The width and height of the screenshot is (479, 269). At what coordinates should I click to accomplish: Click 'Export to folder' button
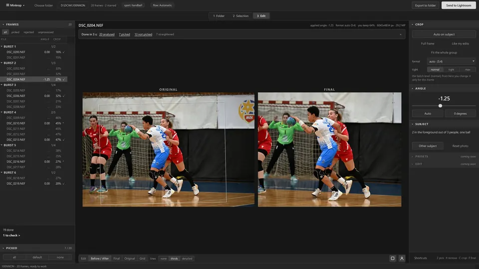coord(425,5)
